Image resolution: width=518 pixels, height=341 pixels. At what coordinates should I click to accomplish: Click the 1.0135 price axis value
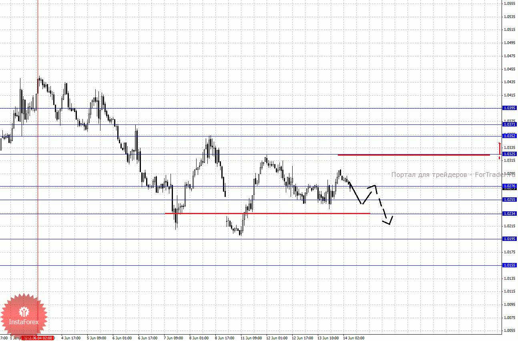click(510, 278)
